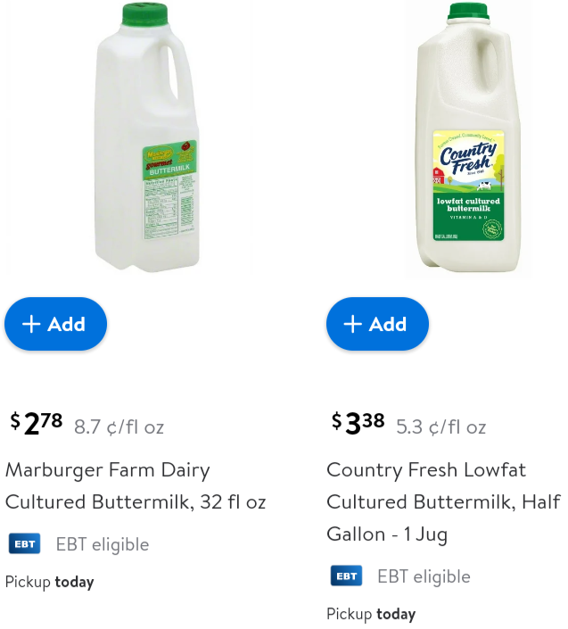Add Marburger Farm Dairy buttermilk to cart
This screenshot has width=568, height=629.
pos(55,324)
